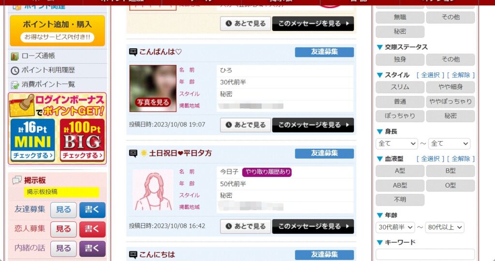
Task: Toggle the A型 blood type filter
Action: click(400, 171)
